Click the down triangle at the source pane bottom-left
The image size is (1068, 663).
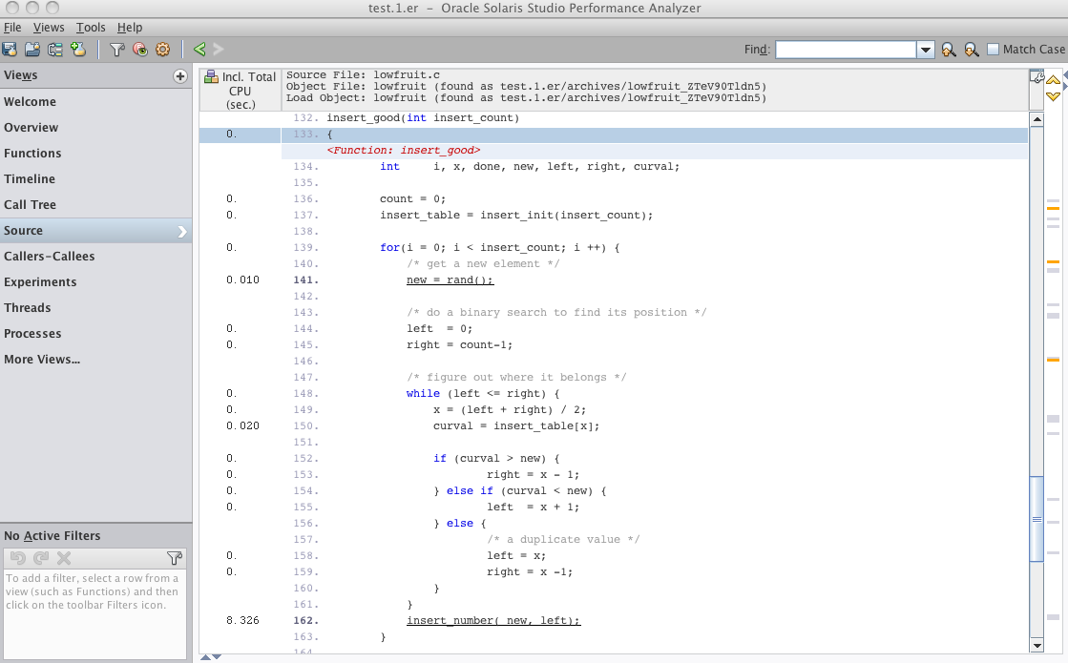217,657
